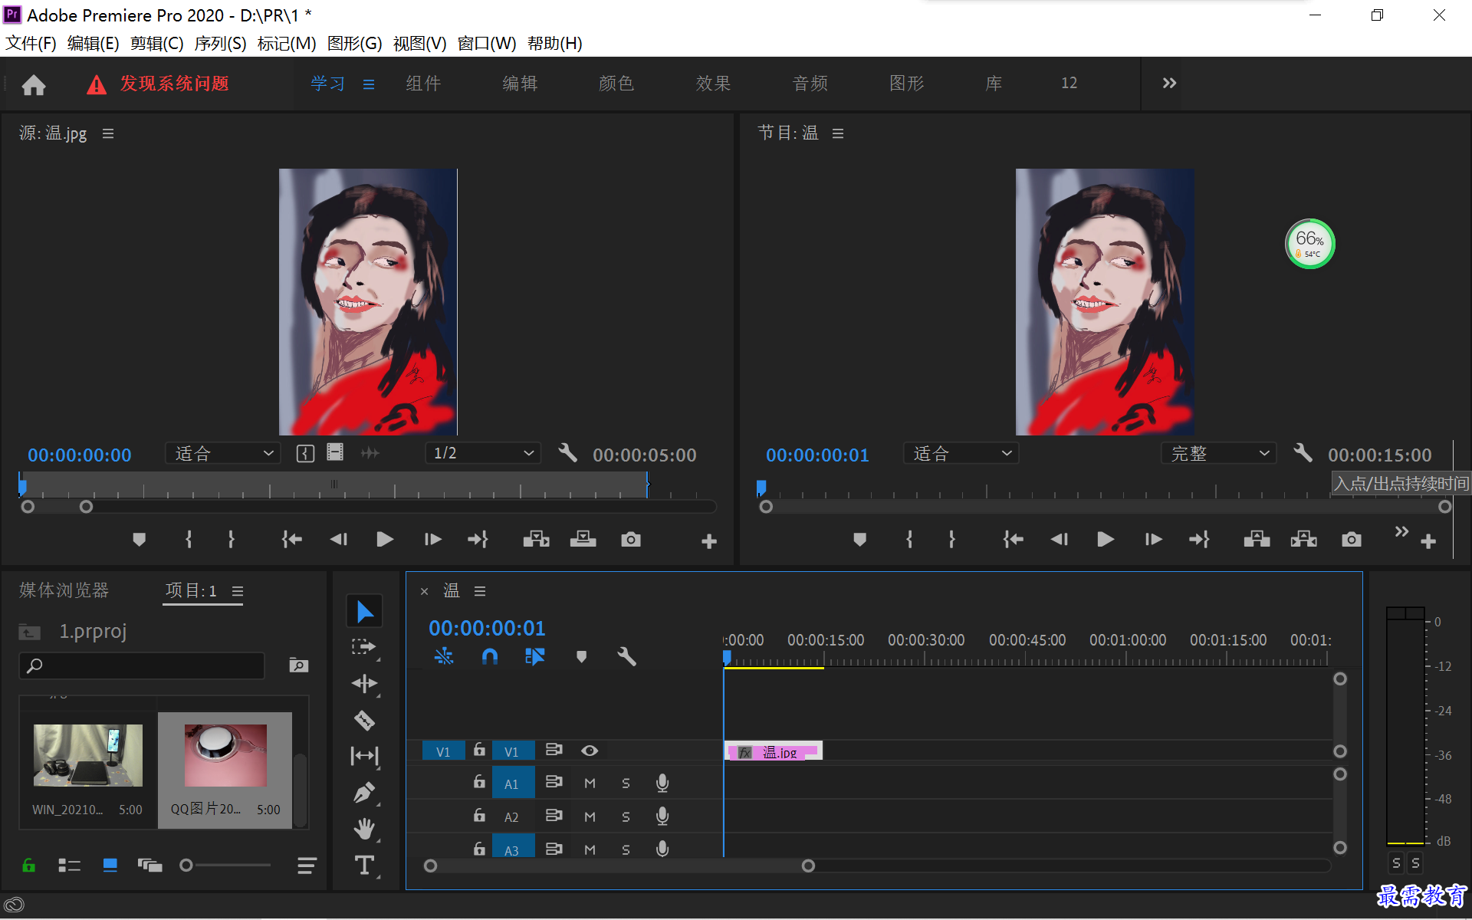Screen dimensions: 1472x920
Task: Switch Project panel to list view
Action: pos(69,866)
